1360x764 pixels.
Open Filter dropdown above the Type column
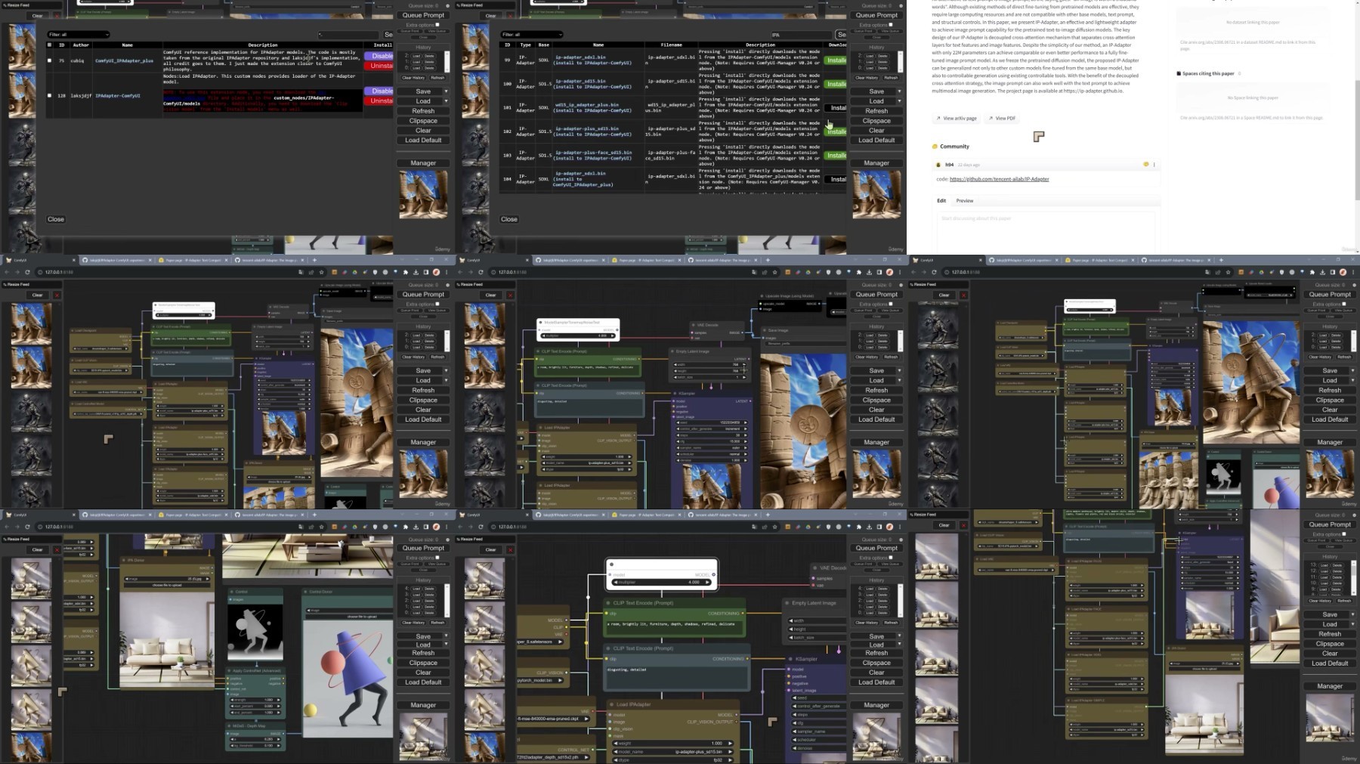tap(532, 35)
